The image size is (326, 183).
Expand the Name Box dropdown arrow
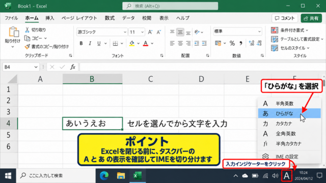36,67
